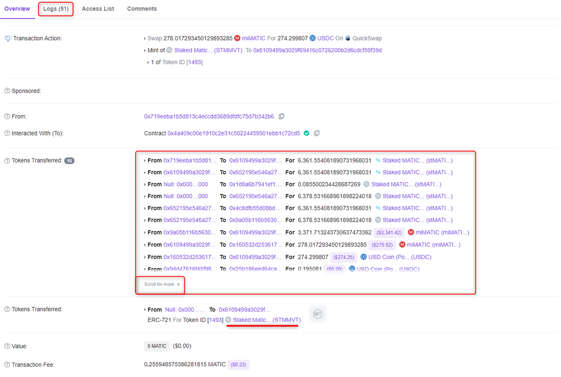Copy the contract address 0x4a409c00e1910c2e
561x377 pixels.
316,133
